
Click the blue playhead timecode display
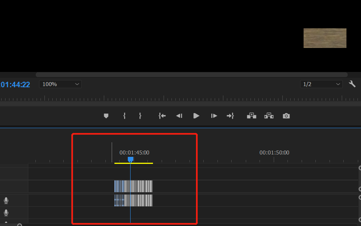click(x=15, y=85)
